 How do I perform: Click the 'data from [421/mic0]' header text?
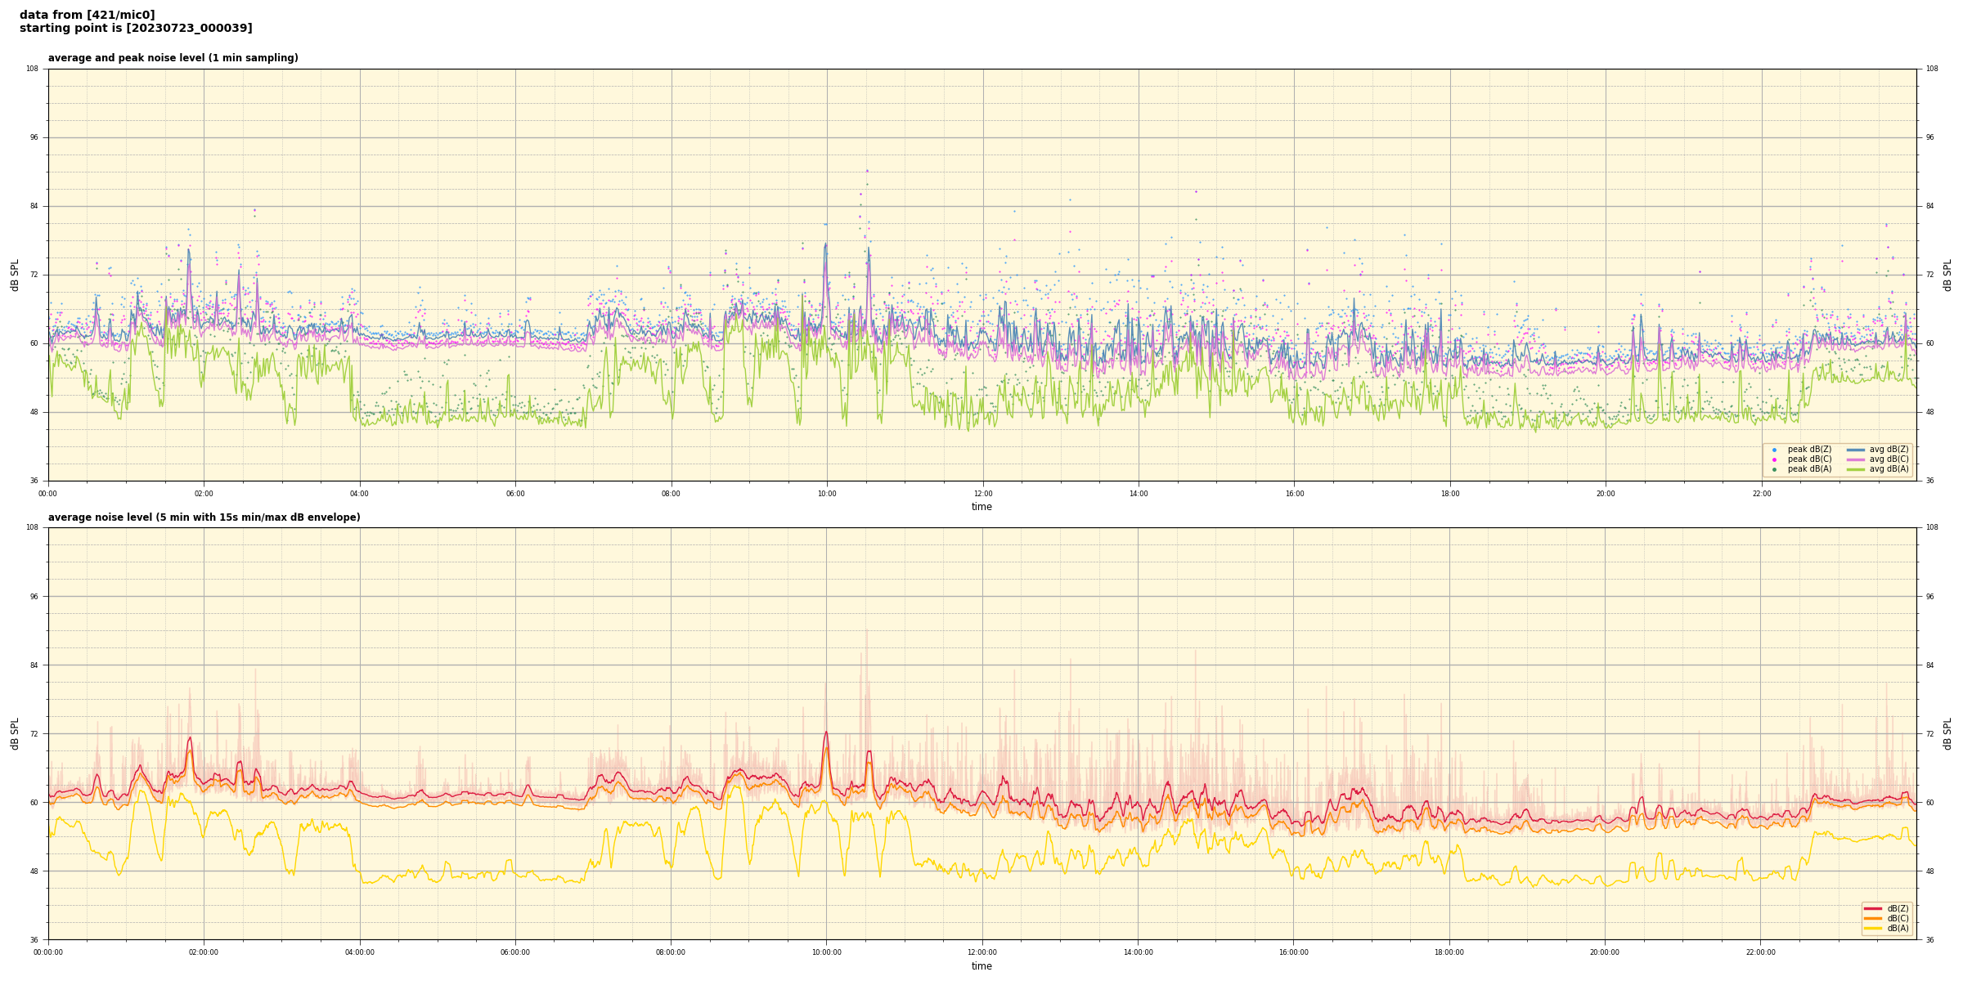pos(87,15)
